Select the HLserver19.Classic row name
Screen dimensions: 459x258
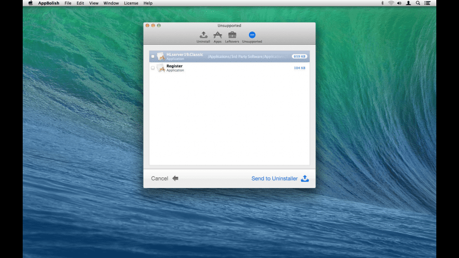(185, 55)
